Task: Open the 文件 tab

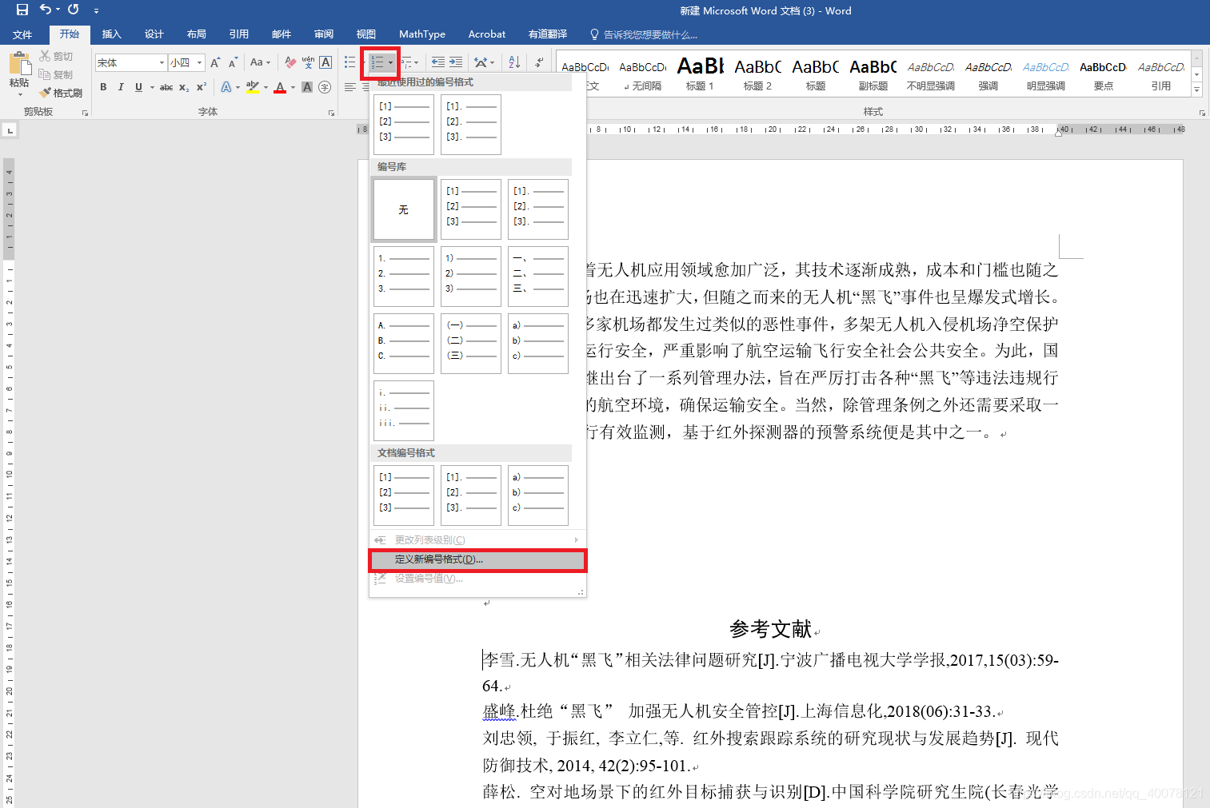Action: [x=22, y=34]
